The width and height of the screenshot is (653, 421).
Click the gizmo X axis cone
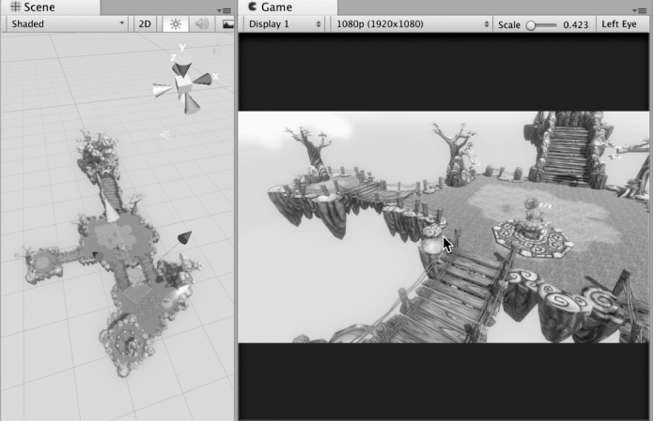pyautogui.click(x=202, y=79)
